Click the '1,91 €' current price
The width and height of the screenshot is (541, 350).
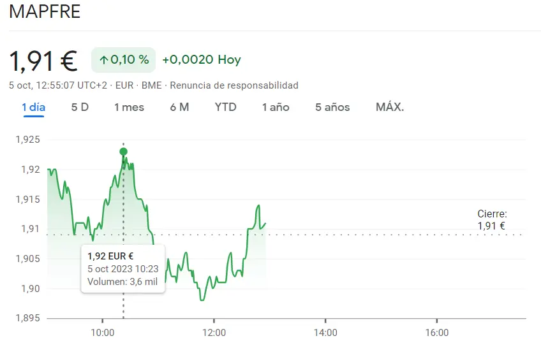point(43,61)
